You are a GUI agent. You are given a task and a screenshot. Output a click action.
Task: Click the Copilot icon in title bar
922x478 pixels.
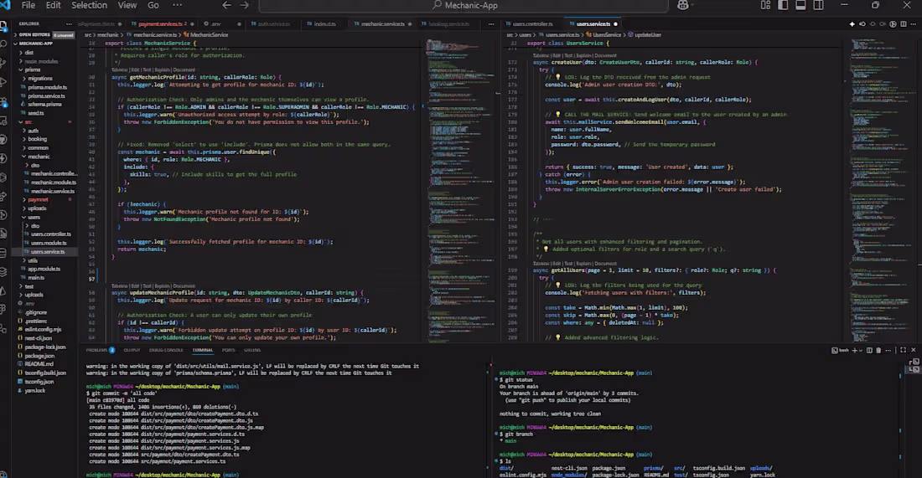pos(683,5)
